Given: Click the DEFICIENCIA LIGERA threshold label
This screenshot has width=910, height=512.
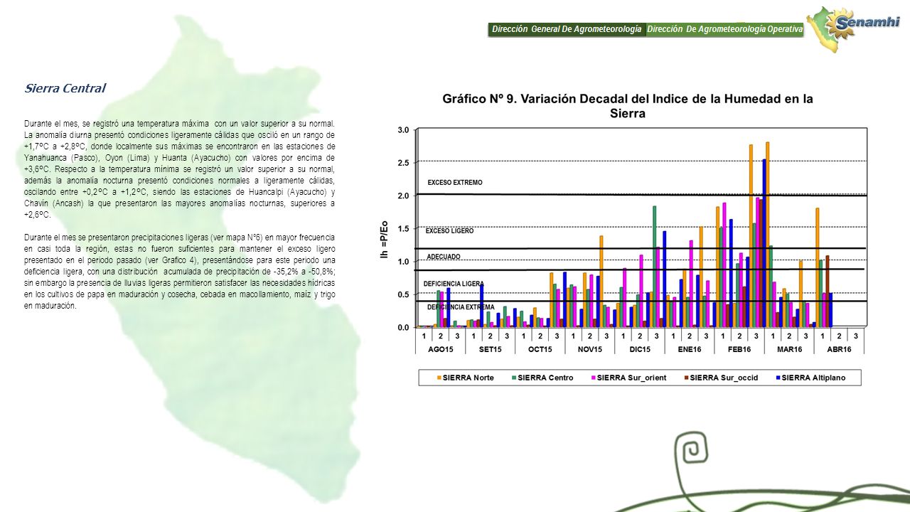Looking at the screenshot, I should [454, 284].
